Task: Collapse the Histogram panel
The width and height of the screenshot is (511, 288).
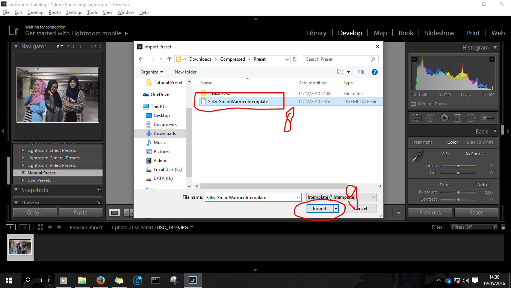Action: (495, 48)
